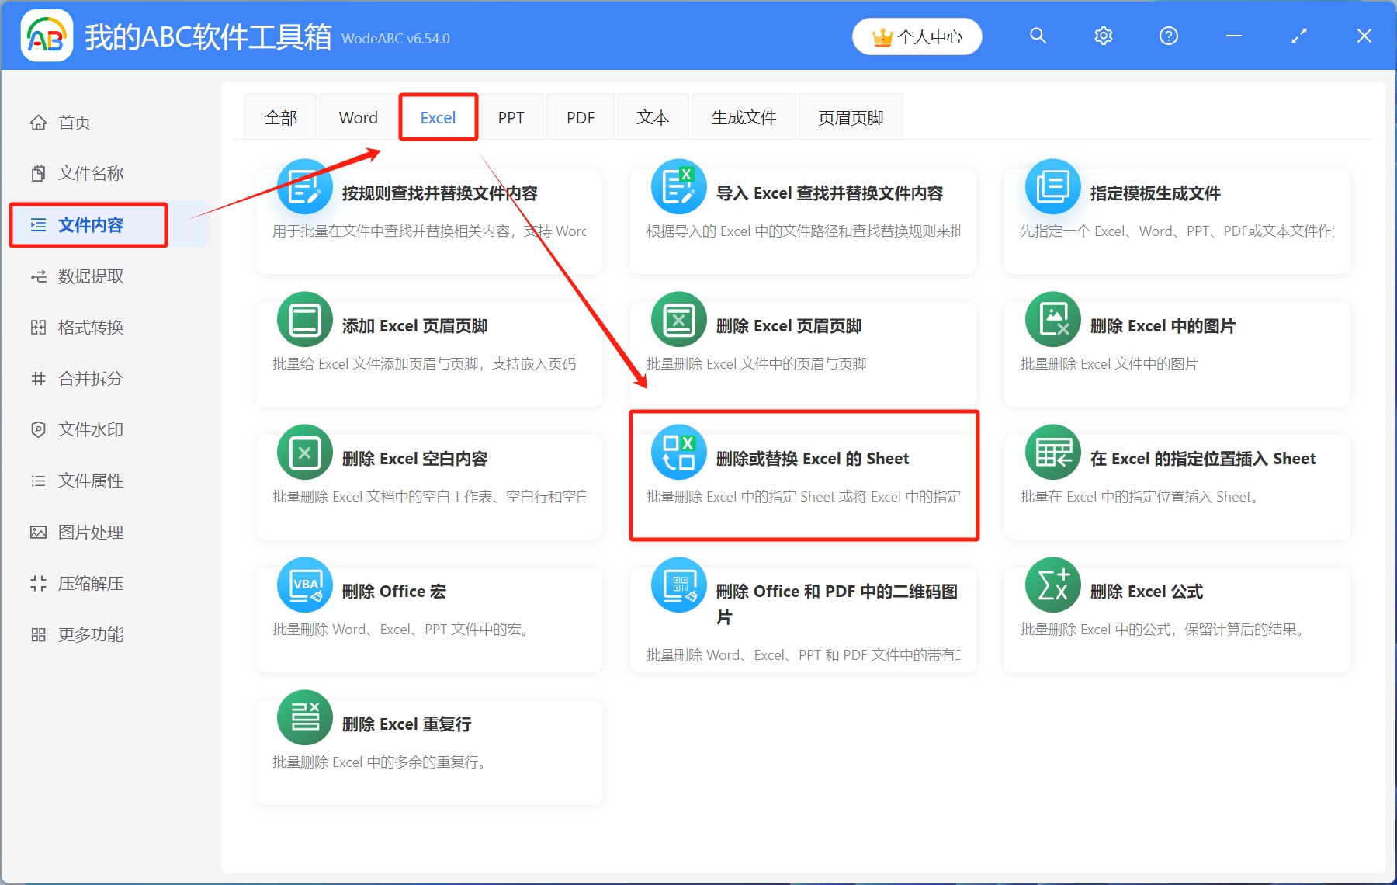Open settings via the gear icon

pos(1103,36)
